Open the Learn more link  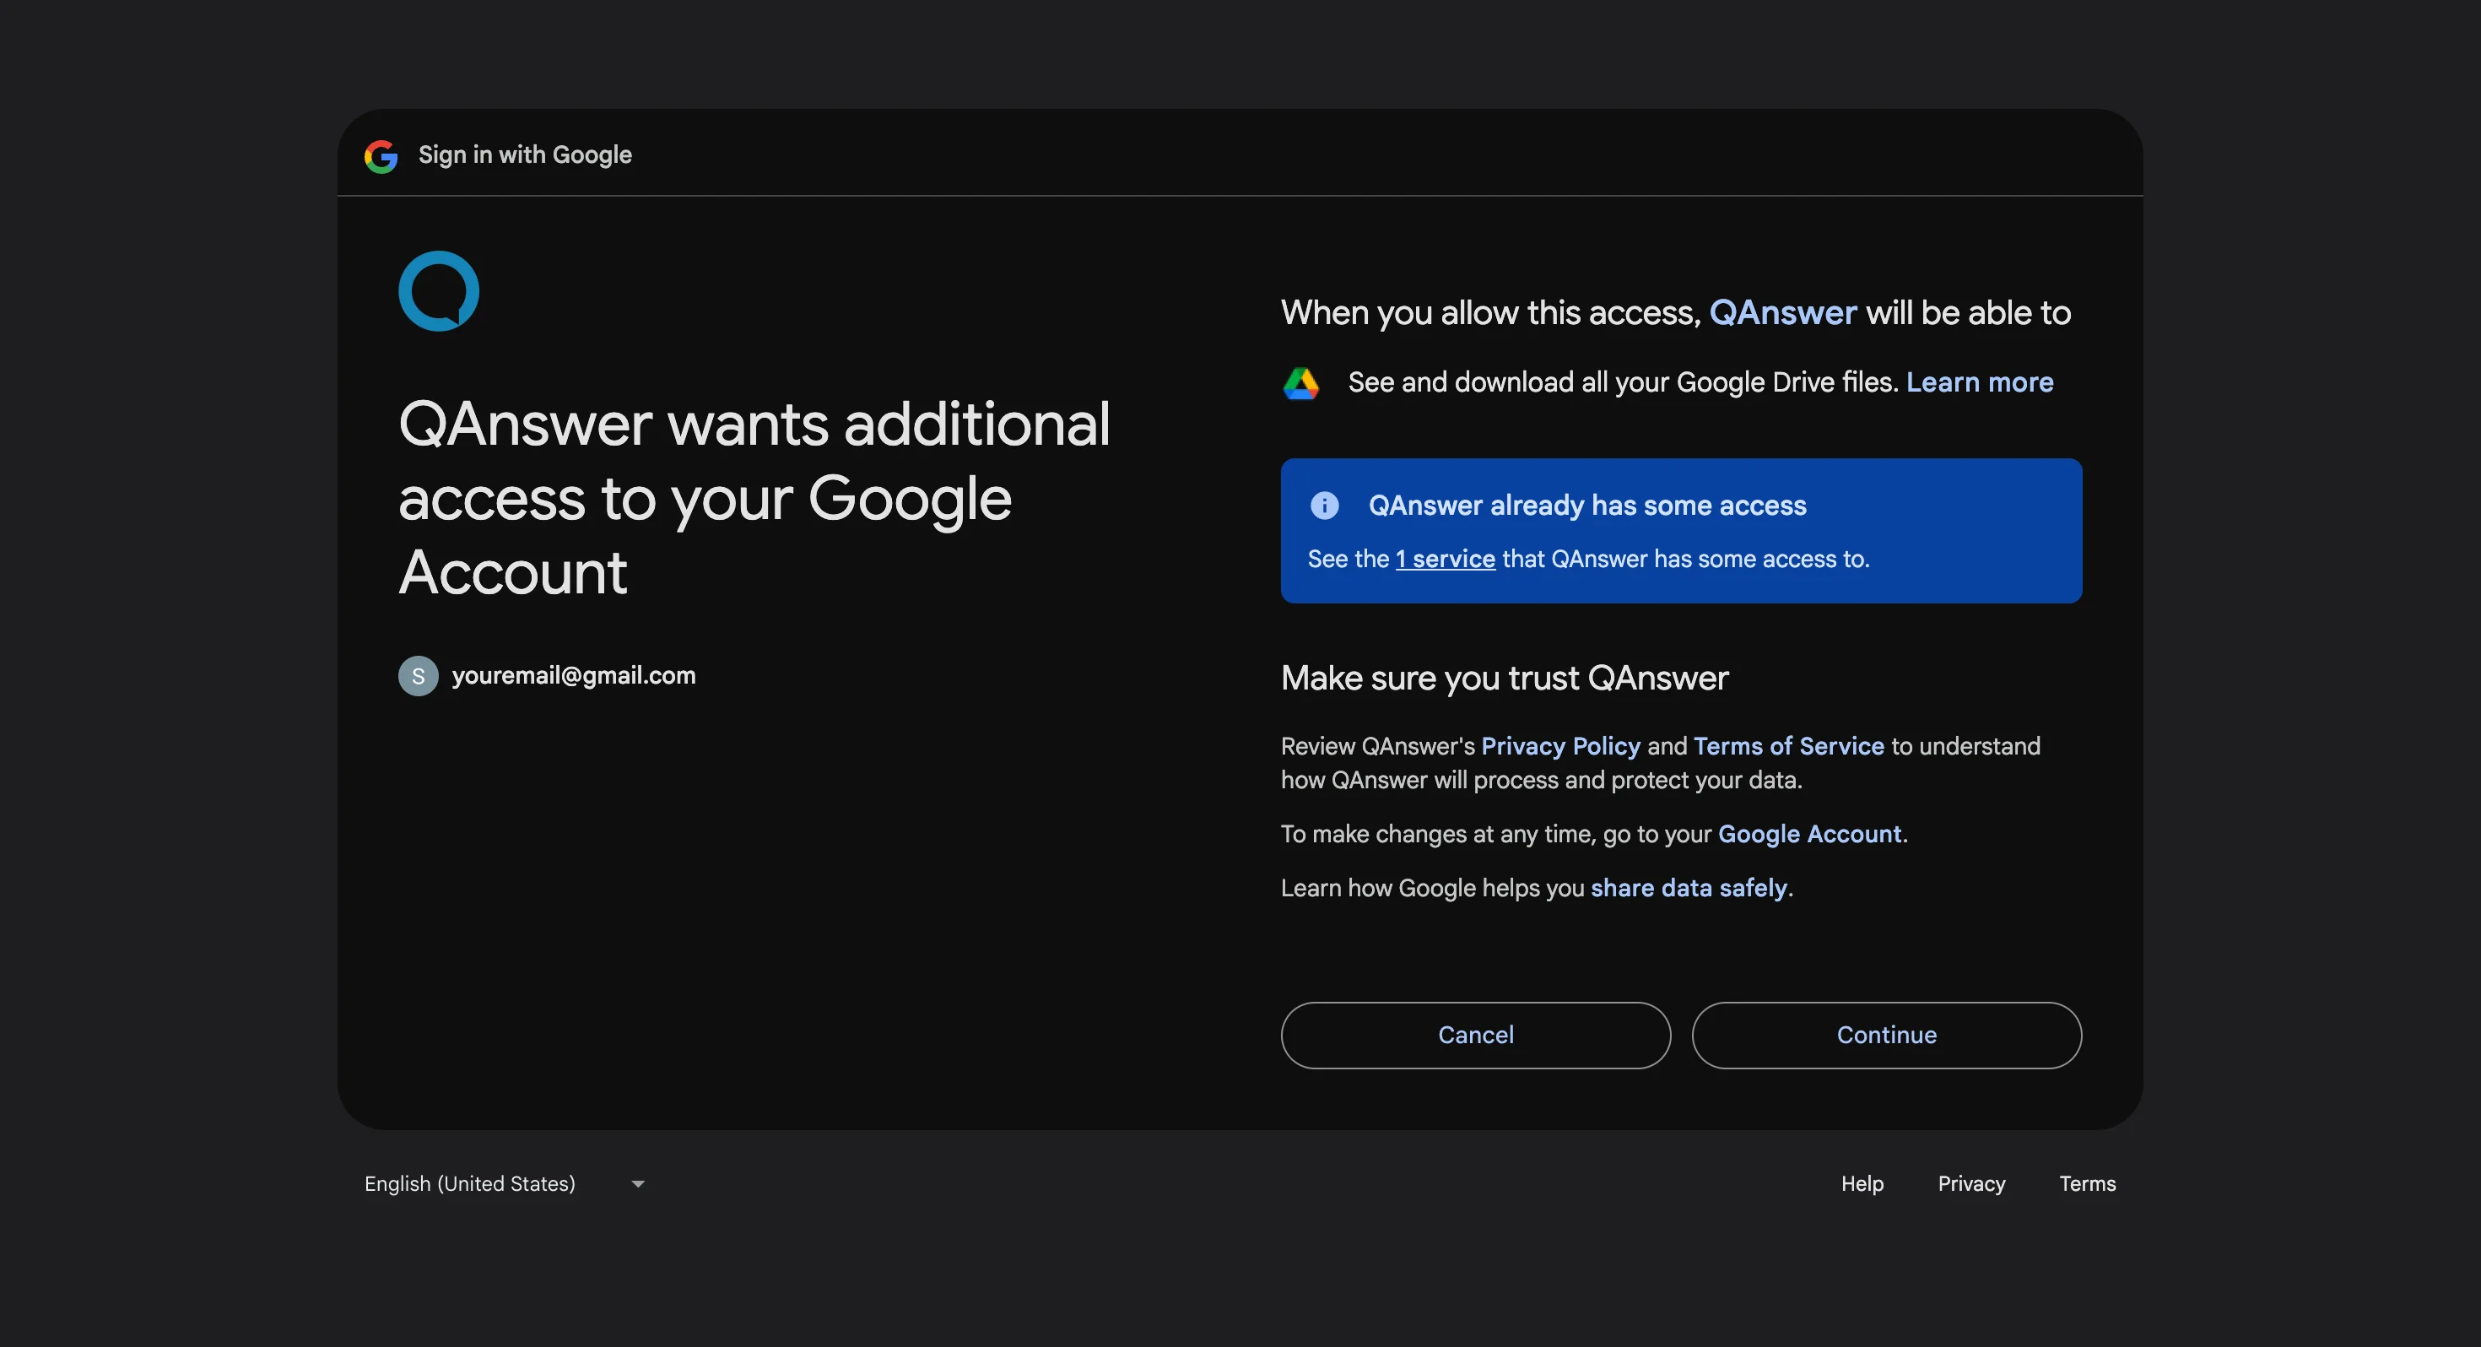click(1979, 381)
